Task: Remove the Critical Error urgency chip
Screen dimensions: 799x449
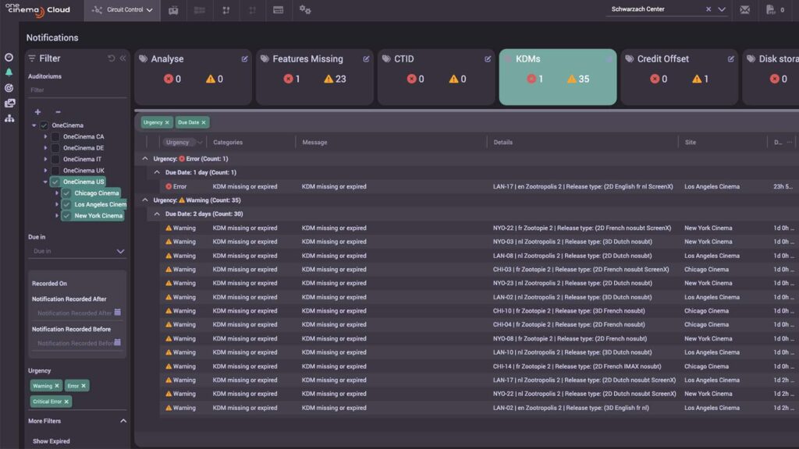Action: point(66,401)
